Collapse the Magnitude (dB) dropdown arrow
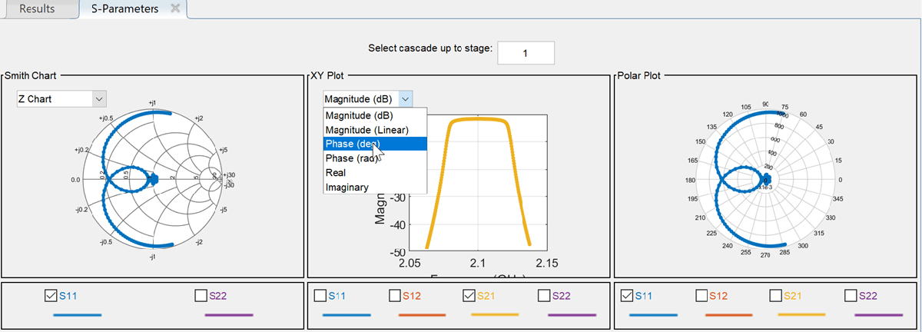Viewport: 922px width, 332px height. coord(406,98)
